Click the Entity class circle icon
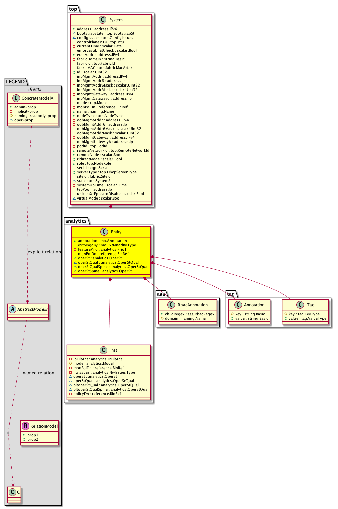This screenshot has width=338, height=509. point(104,232)
